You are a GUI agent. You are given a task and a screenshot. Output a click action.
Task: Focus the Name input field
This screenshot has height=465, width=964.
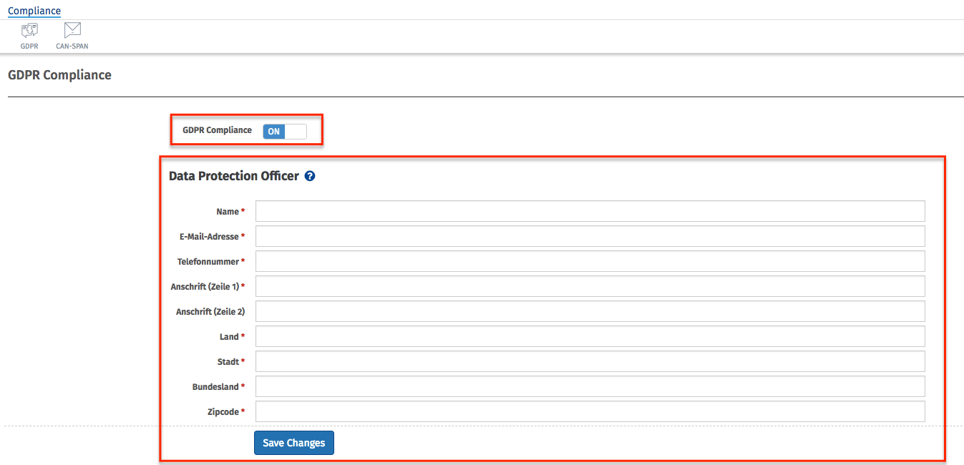coord(590,211)
